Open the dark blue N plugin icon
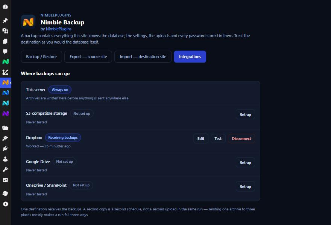331x225 pixels. (5, 93)
